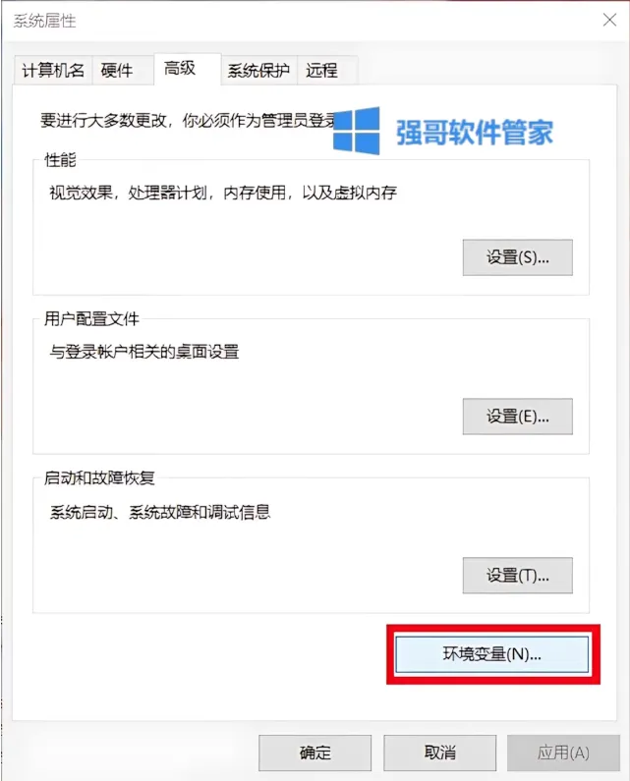The width and height of the screenshot is (630, 781).
Task: Click the blue Windows logo watermark
Action: (x=357, y=131)
